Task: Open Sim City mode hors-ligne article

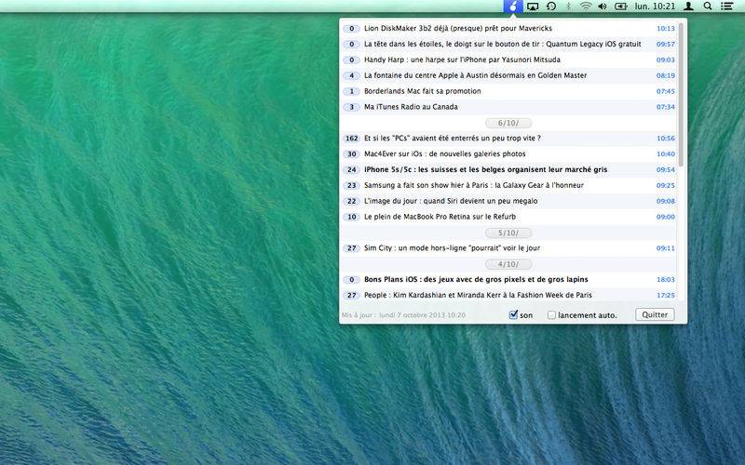Action: 452,247
